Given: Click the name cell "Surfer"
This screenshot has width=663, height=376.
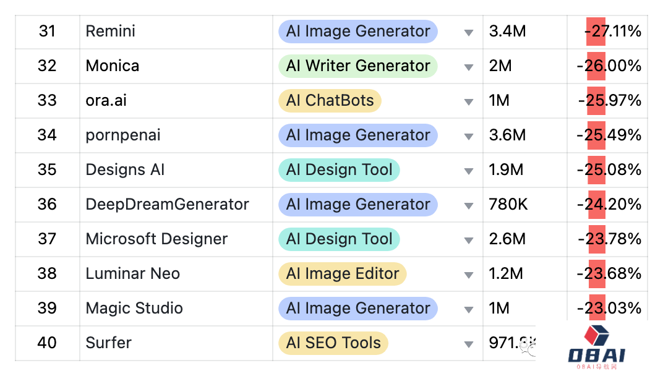Looking at the screenshot, I should [x=176, y=344].
